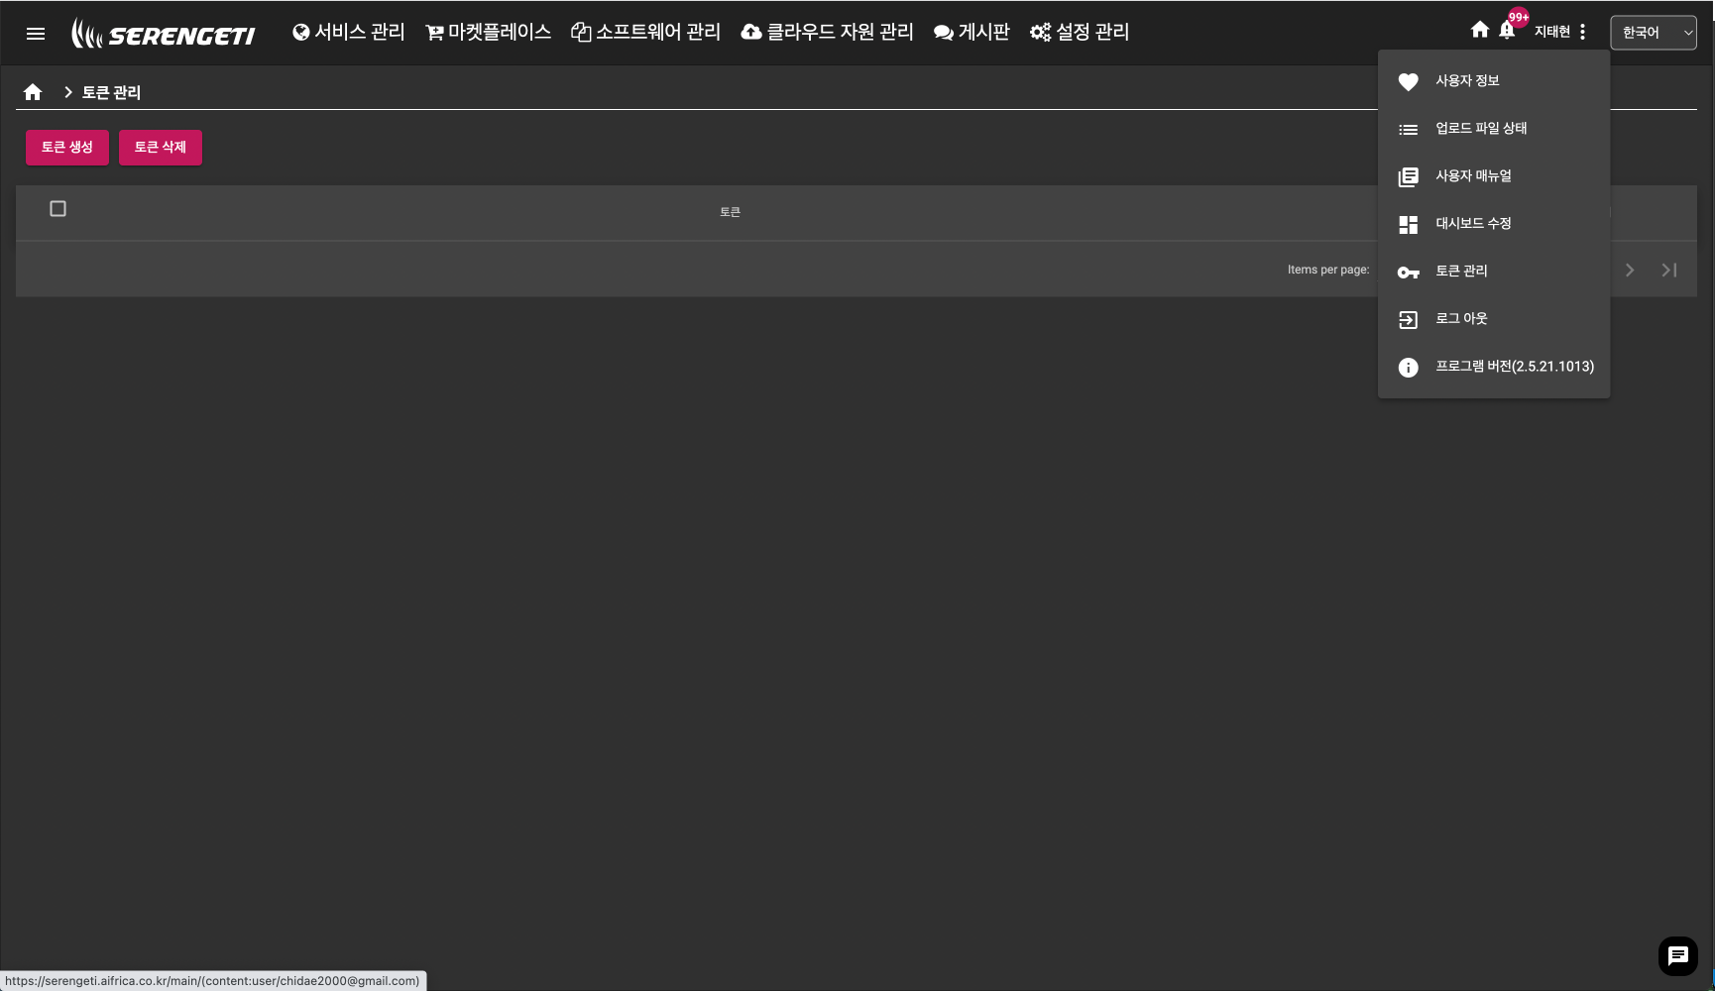Click the vertical three-dot user menu

pyautogui.click(x=1582, y=32)
